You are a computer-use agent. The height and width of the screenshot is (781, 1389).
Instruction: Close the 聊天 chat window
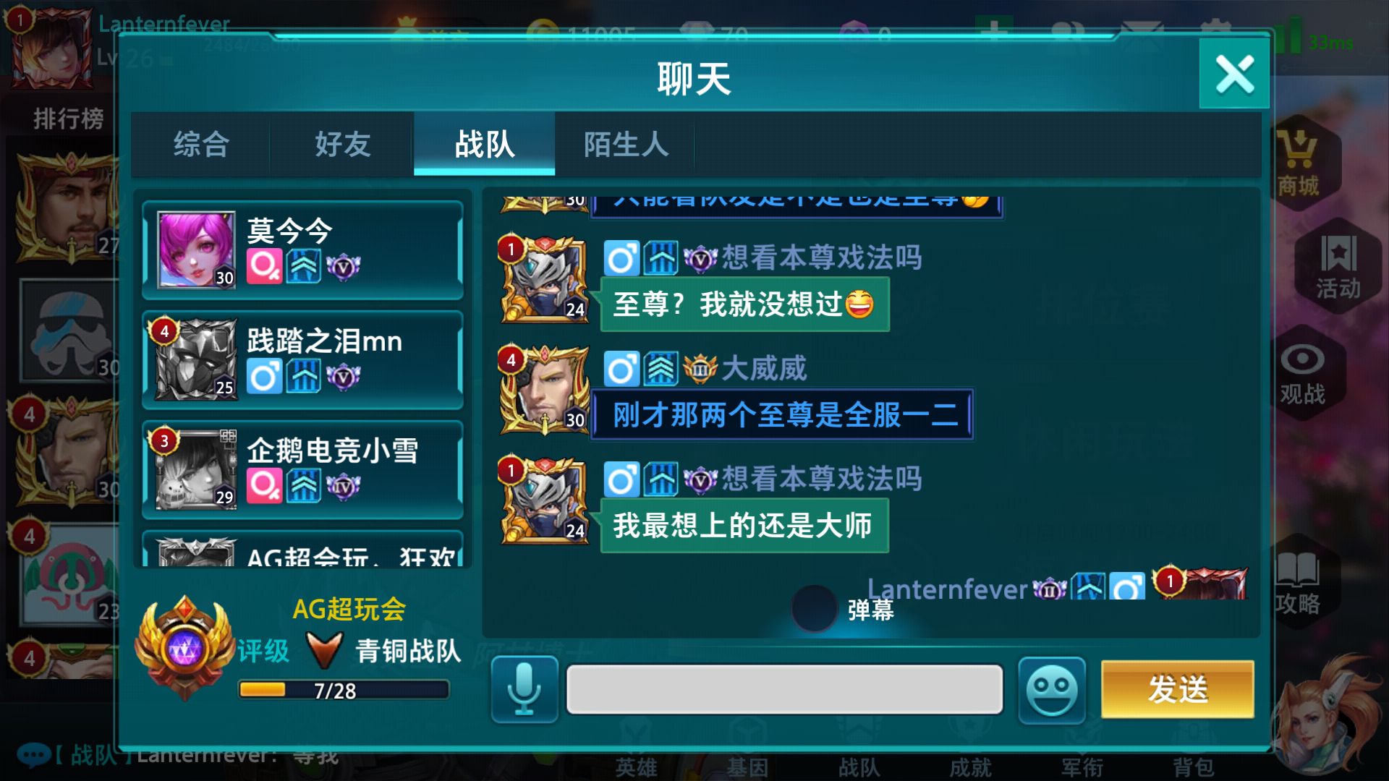(1234, 74)
